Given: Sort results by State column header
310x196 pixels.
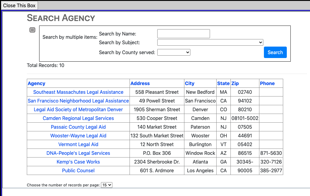Looking at the screenshot, I should 223,83.
